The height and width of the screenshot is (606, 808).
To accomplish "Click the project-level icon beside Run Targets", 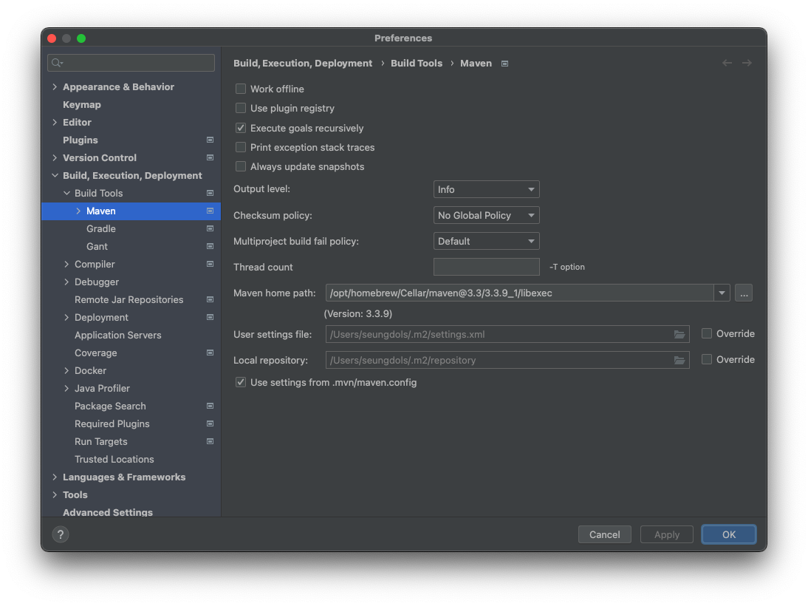I will click(x=210, y=441).
